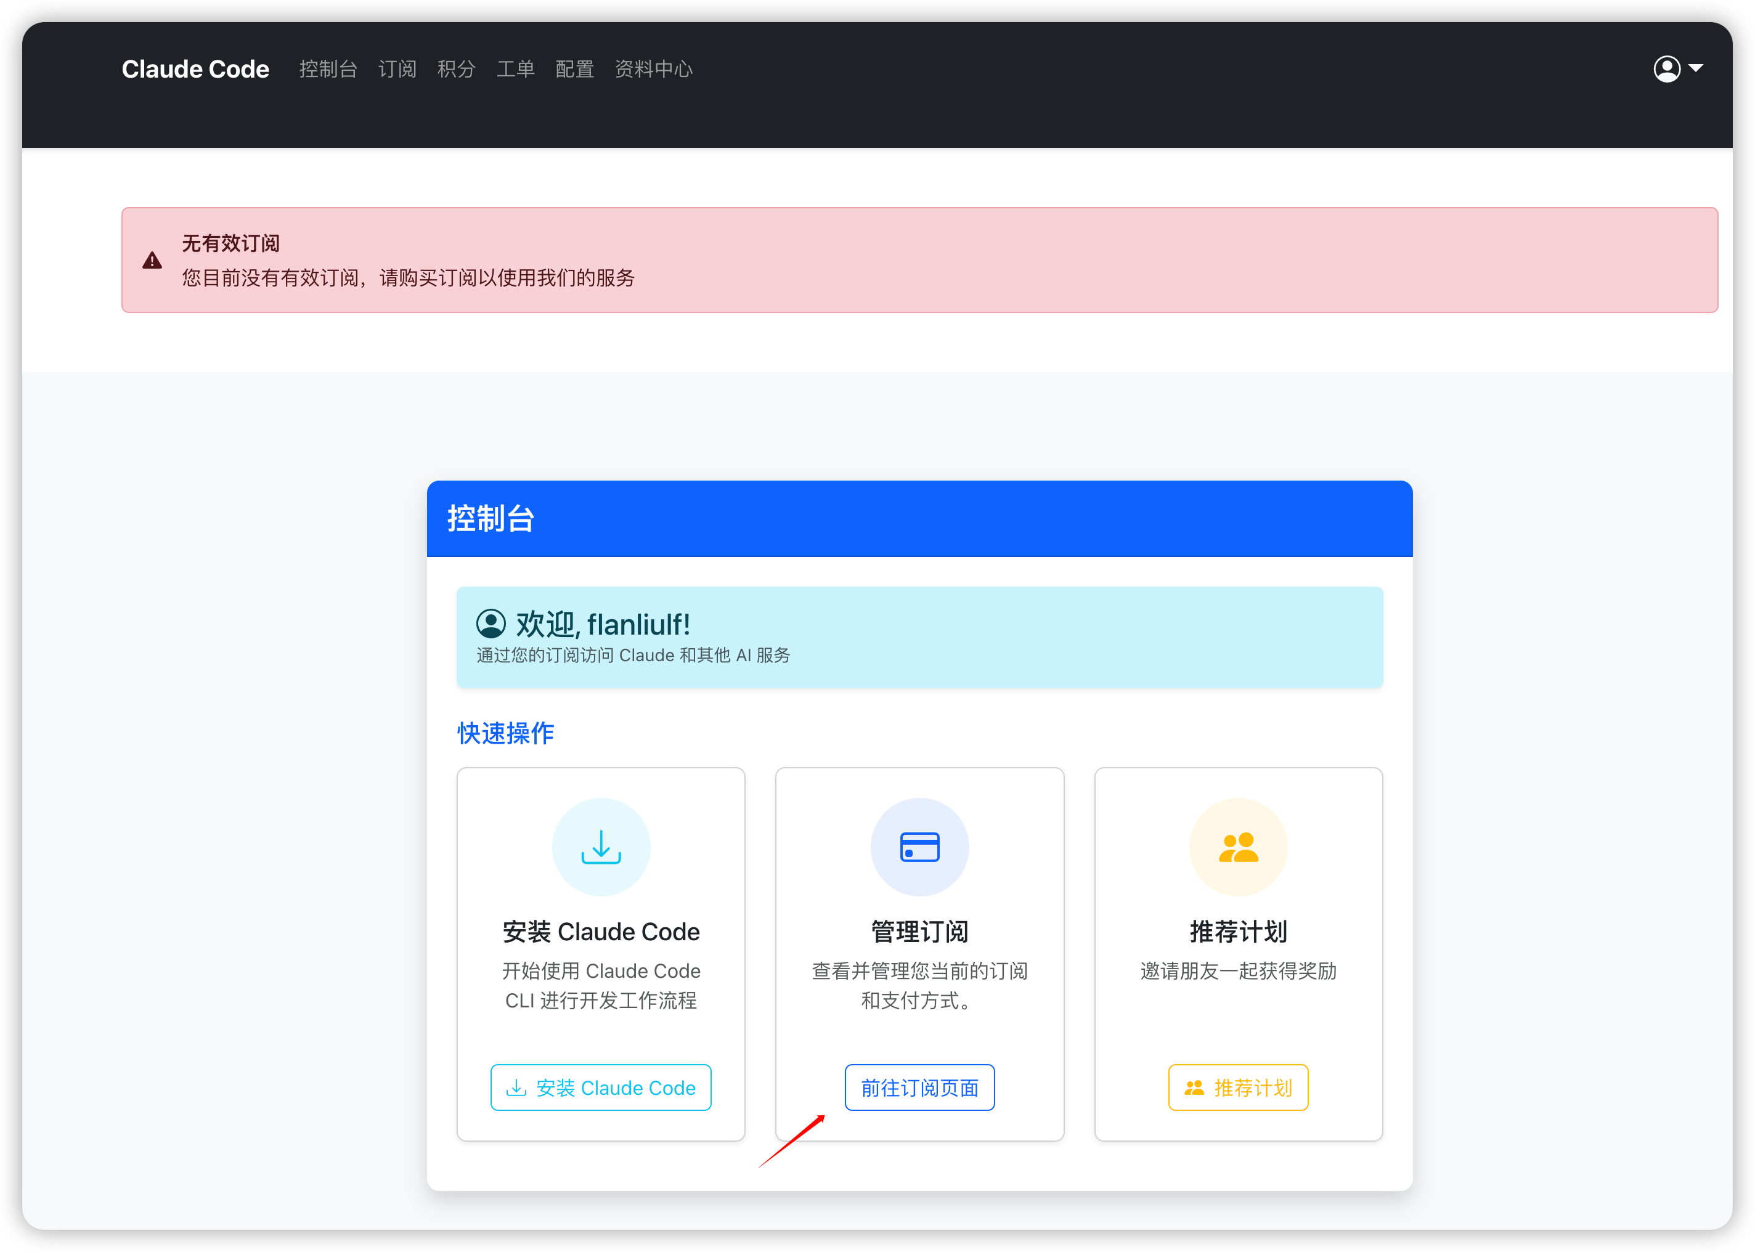Click people icon inside 推荐计划 button

(x=1194, y=1087)
